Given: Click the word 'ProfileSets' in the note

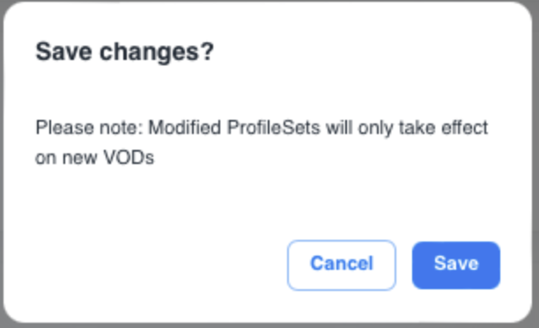Looking at the screenshot, I should 274,128.
